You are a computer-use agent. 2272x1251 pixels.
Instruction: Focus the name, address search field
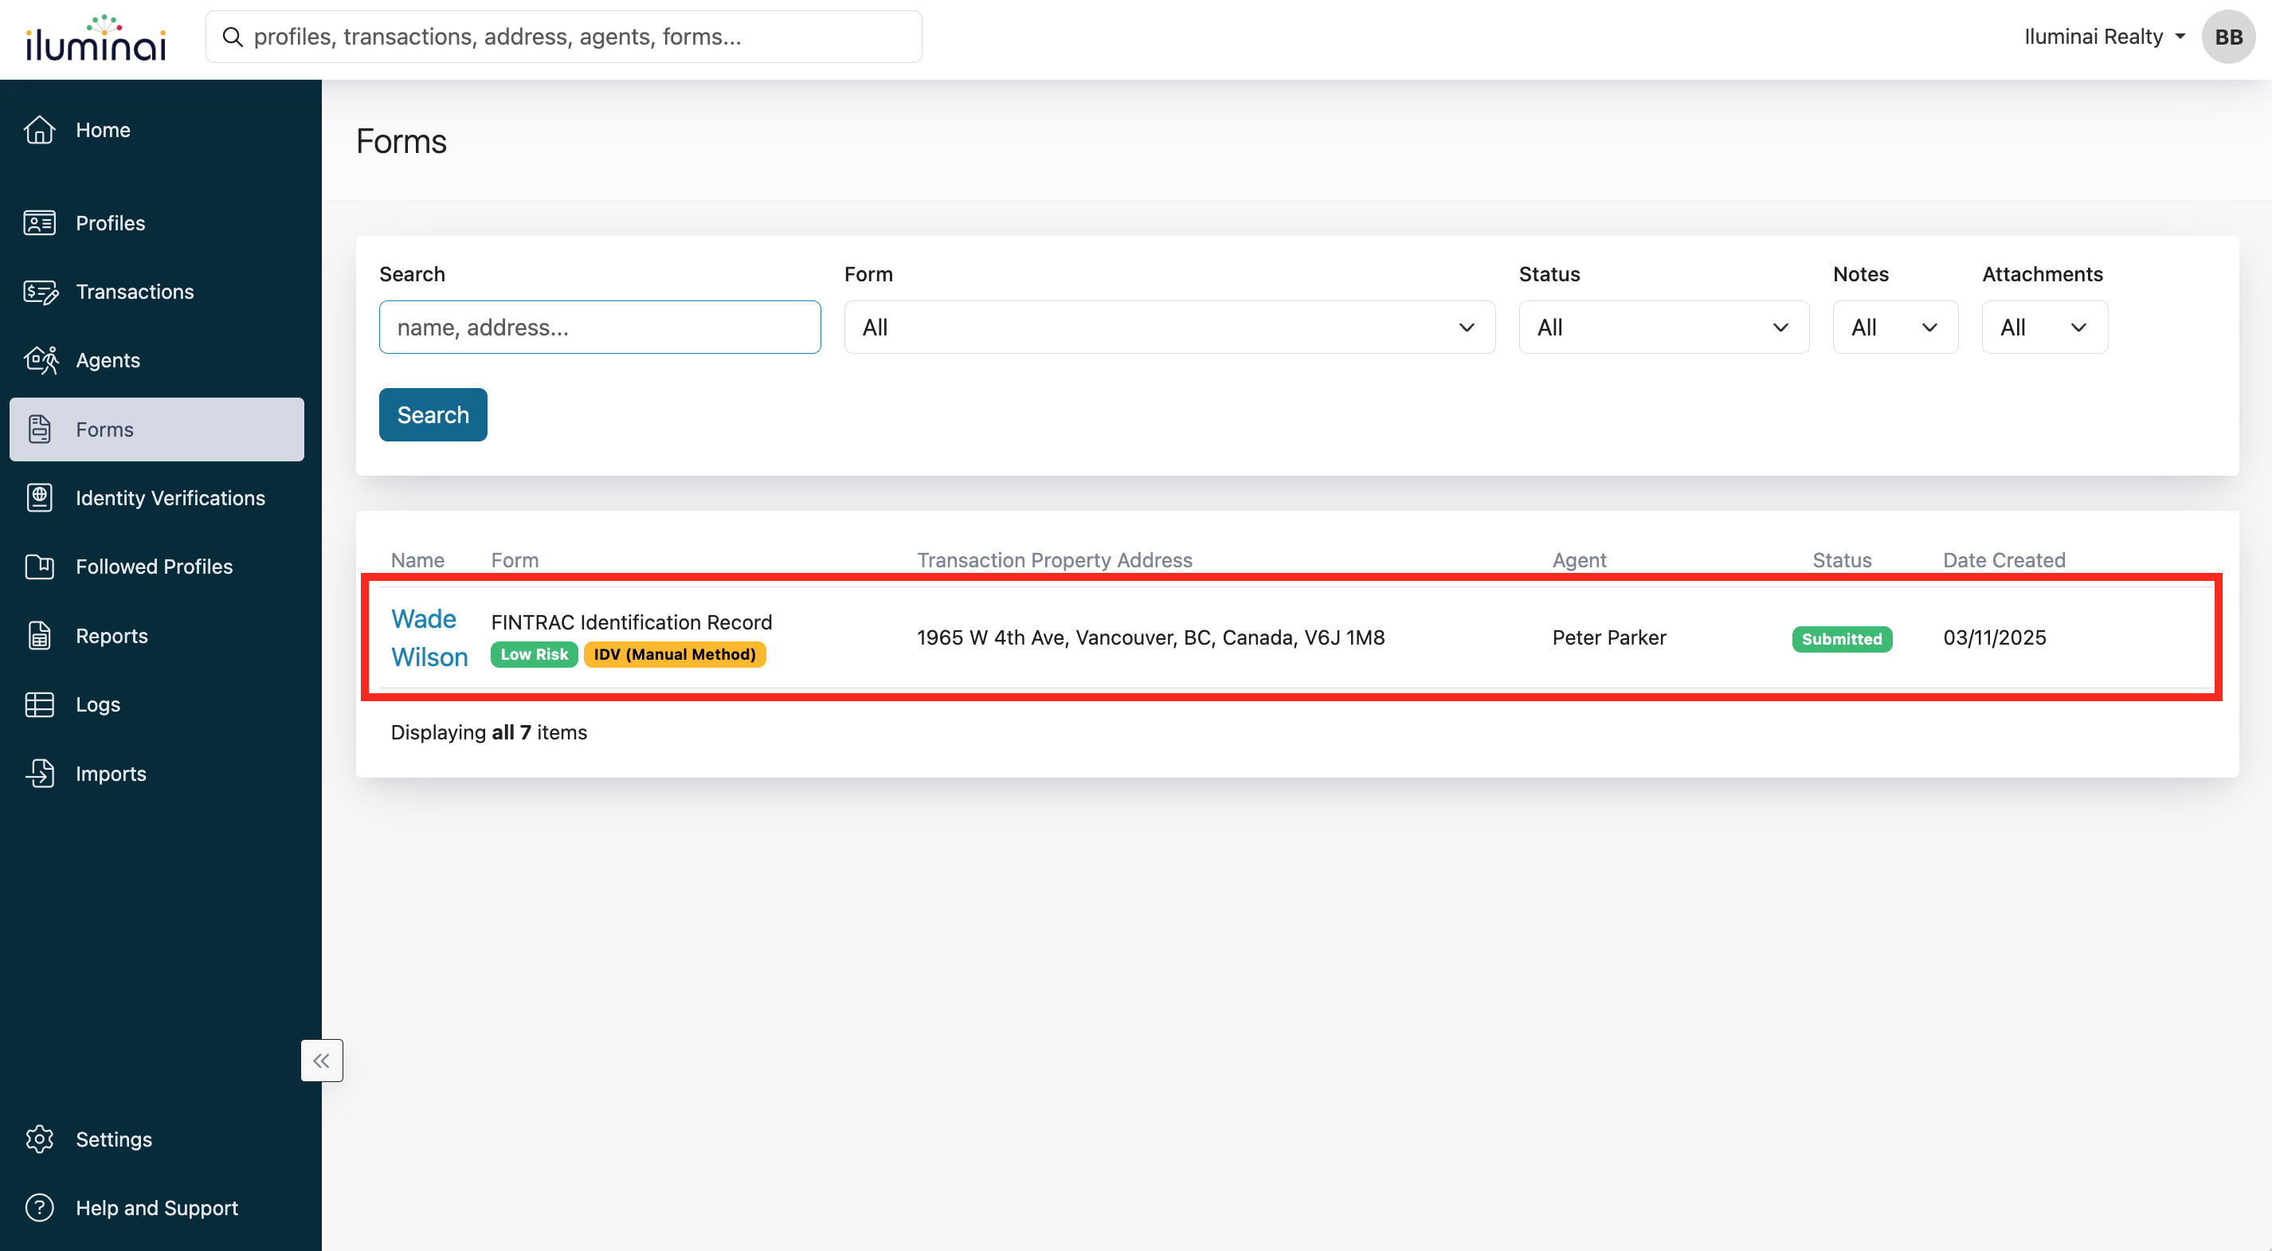click(x=599, y=327)
